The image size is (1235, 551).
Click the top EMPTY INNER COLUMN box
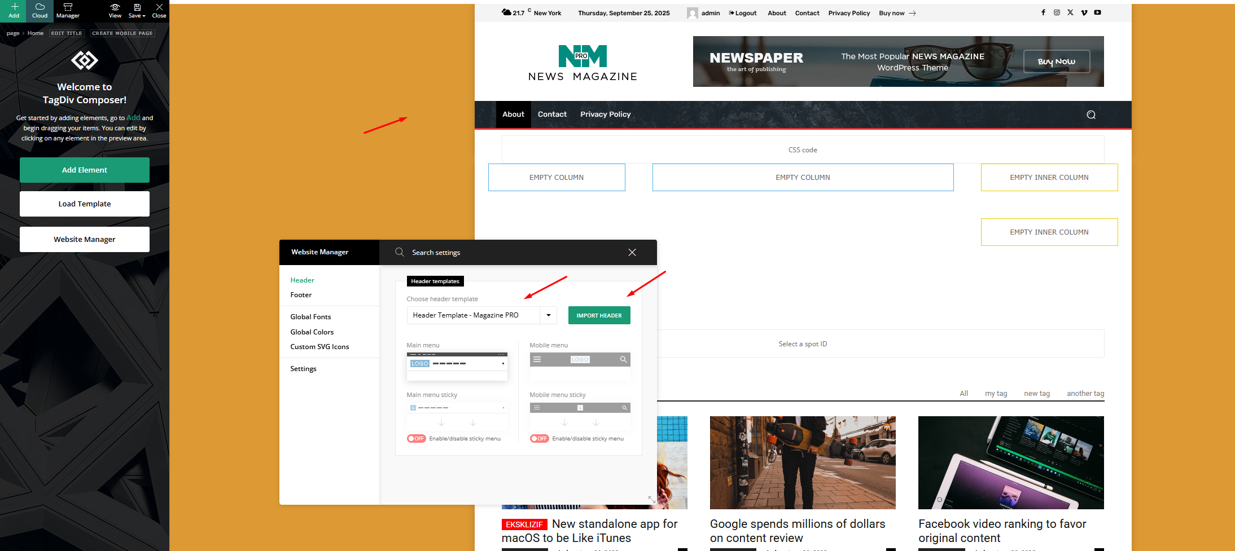tap(1049, 177)
